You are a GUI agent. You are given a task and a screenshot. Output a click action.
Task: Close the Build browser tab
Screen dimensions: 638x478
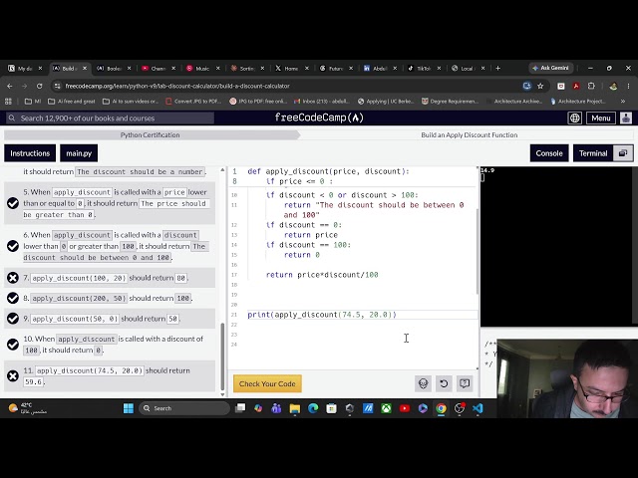click(x=85, y=69)
